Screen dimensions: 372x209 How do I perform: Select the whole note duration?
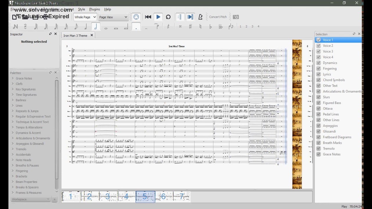106,28
